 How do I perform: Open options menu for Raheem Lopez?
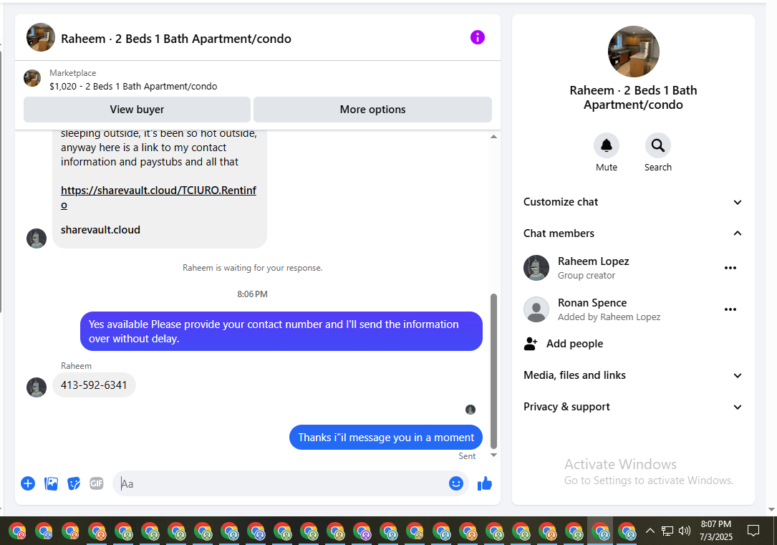730,268
